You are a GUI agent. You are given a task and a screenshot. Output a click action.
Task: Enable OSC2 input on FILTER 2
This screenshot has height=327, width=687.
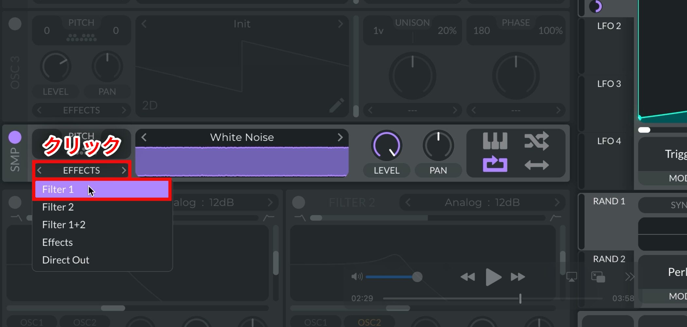pyautogui.click(x=369, y=322)
